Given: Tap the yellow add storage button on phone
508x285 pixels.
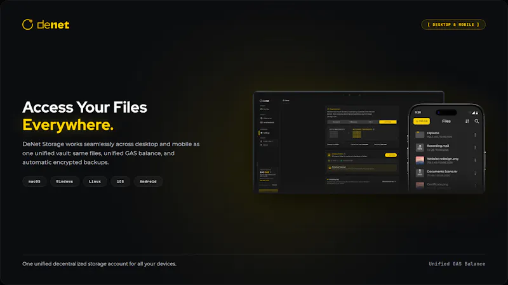Looking at the screenshot, I should pyautogui.click(x=422, y=121).
